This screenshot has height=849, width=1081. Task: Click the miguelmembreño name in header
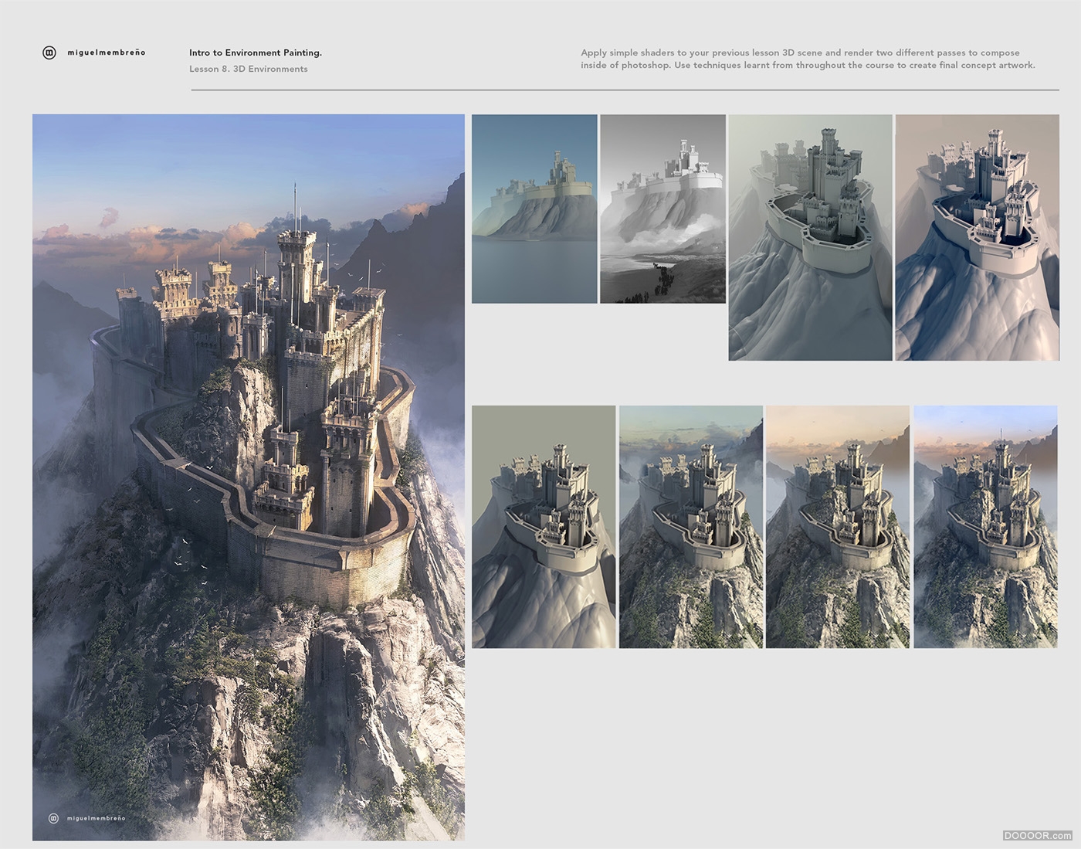[107, 53]
